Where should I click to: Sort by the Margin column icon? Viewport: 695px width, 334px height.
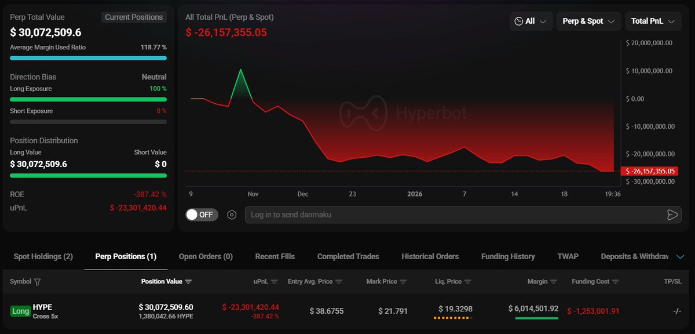[x=554, y=282]
